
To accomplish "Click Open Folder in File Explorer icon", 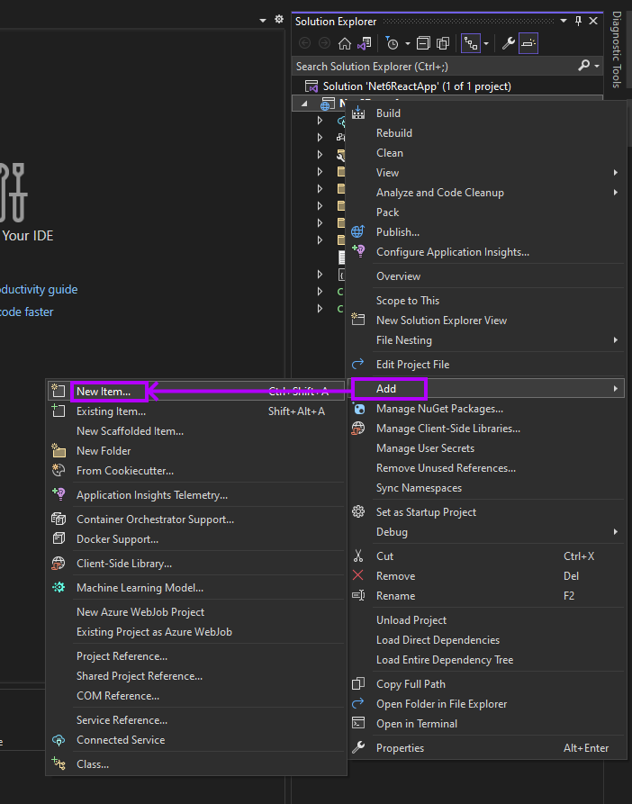I will (357, 703).
